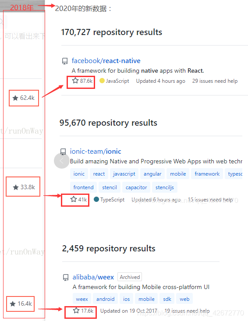Screen dimensions: 248x321
Task: Click the '29 issues need help' link
Action: coord(215,81)
